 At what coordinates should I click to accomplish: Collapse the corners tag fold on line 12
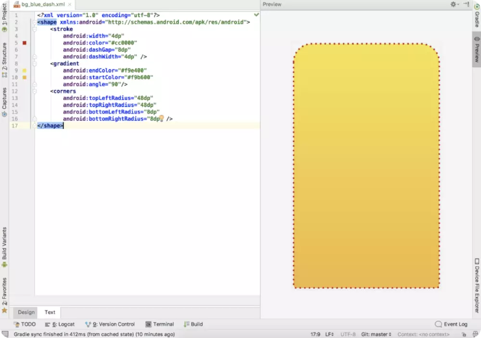[x=35, y=91]
